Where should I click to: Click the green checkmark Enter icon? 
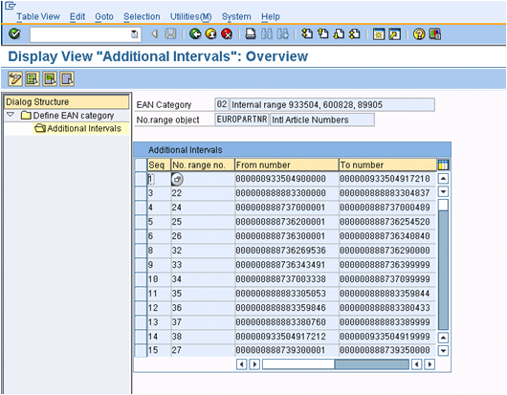14,33
